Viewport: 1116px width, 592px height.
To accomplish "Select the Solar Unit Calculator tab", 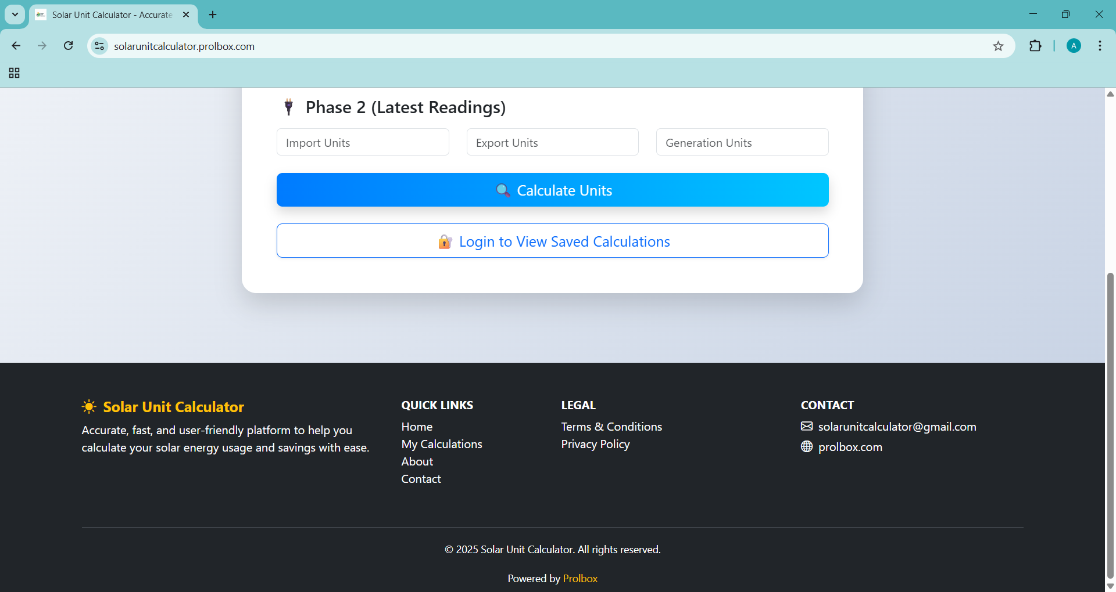I will 110,15.
